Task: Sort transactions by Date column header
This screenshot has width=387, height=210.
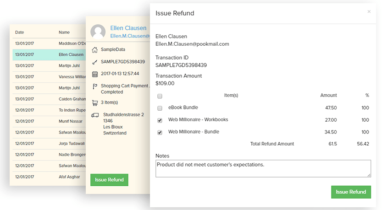Action: (19, 32)
